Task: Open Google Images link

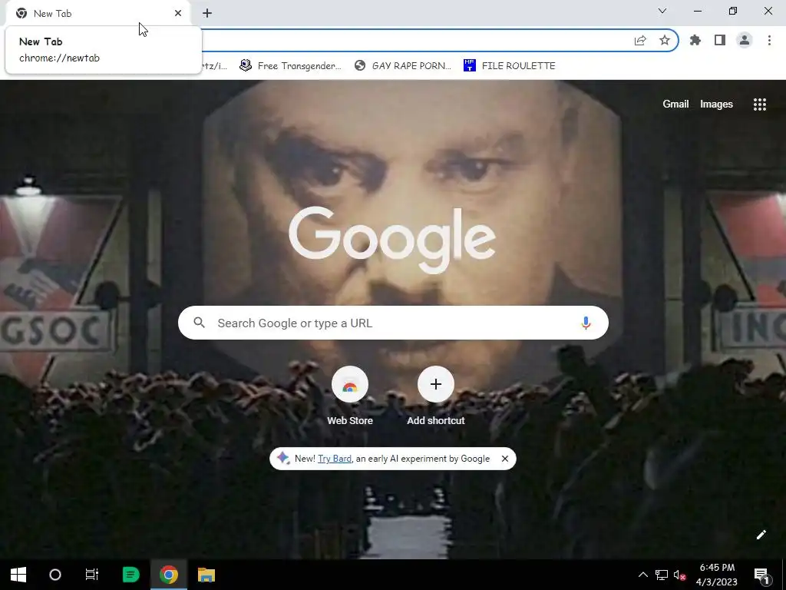Action: click(x=716, y=104)
